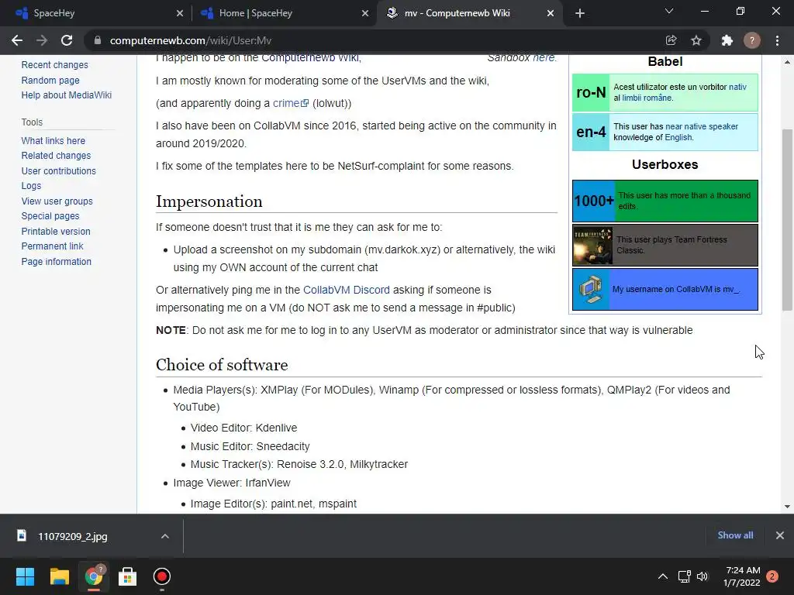Go back to the previous page
Viewport: 794px width, 595px height.
click(17, 40)
